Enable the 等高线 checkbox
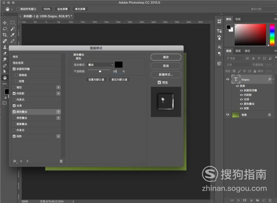277x203 pixels. coord(17,75)
